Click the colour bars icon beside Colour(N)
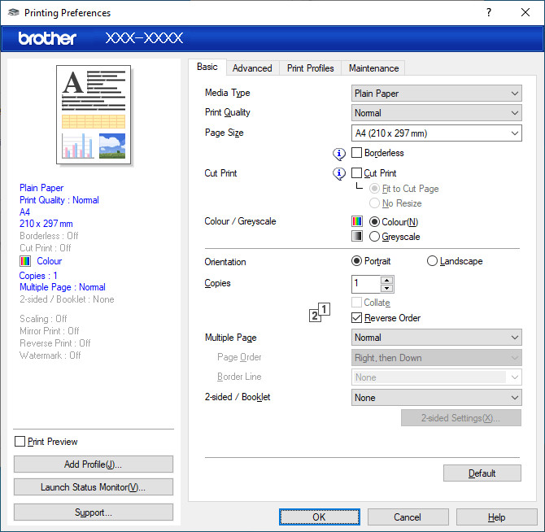 357,221
